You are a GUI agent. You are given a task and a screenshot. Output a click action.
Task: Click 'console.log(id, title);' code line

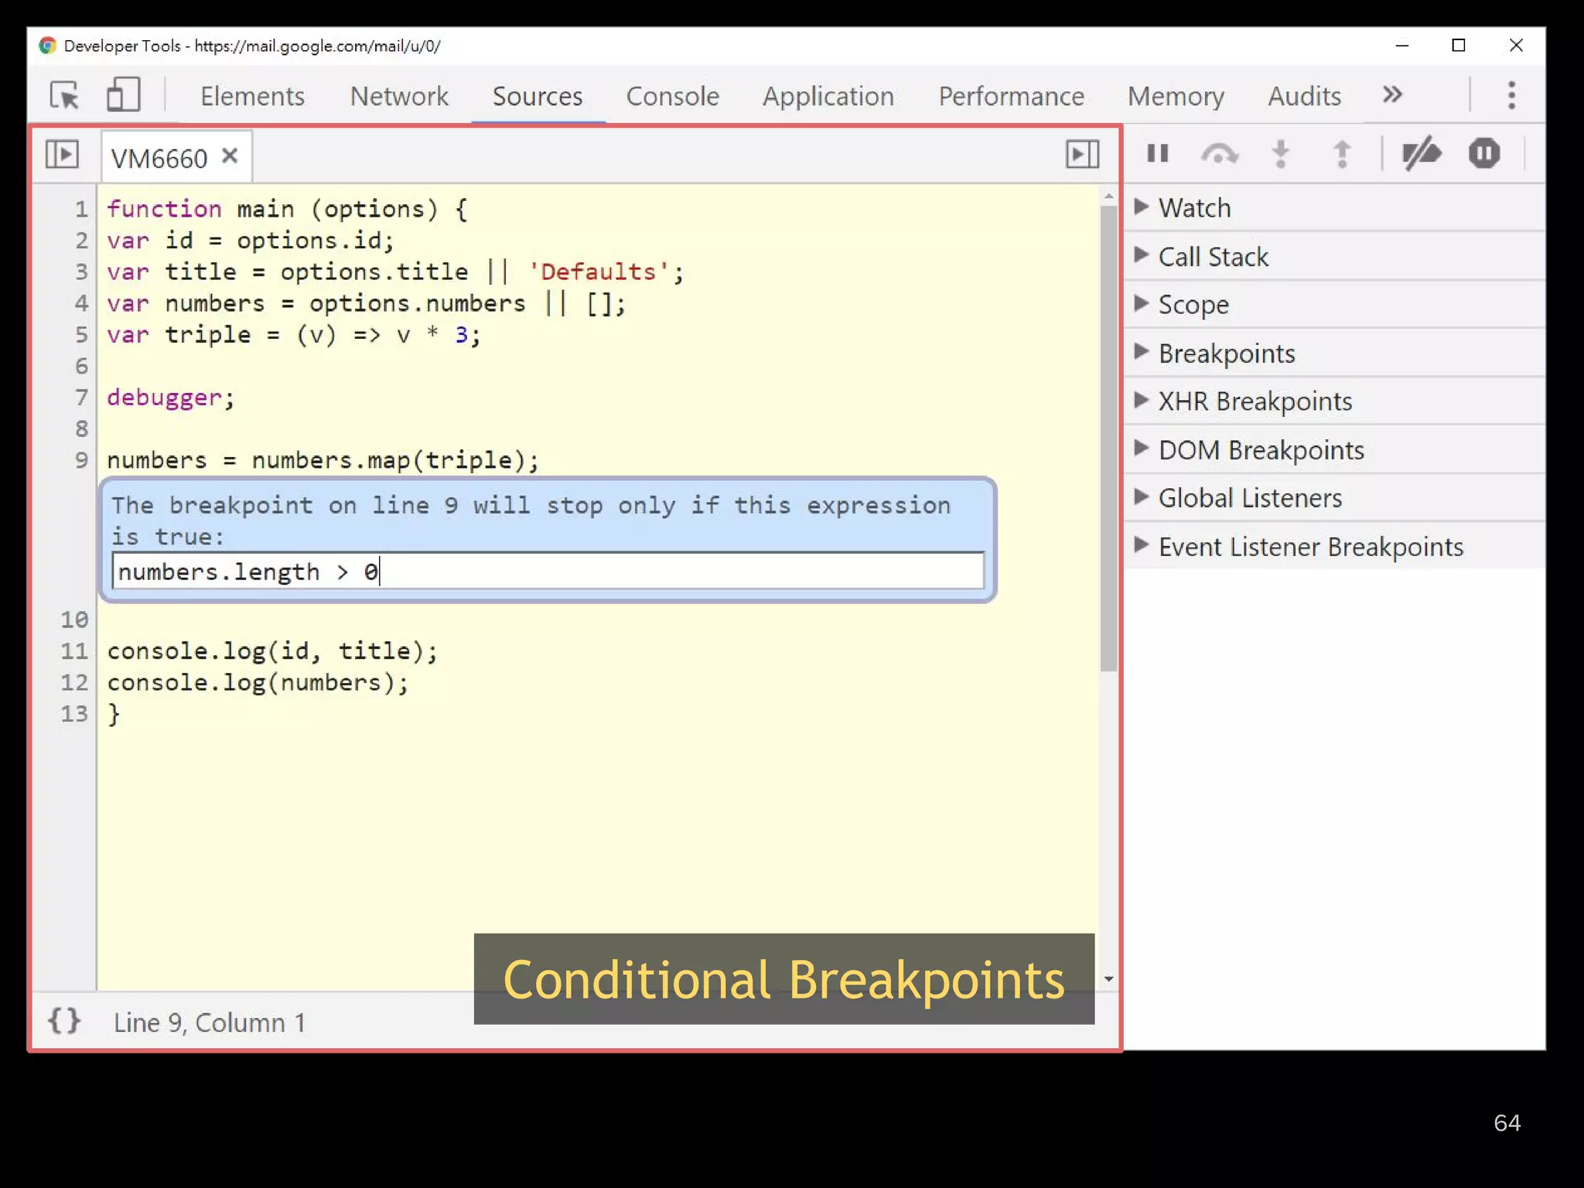coord(272,650)
